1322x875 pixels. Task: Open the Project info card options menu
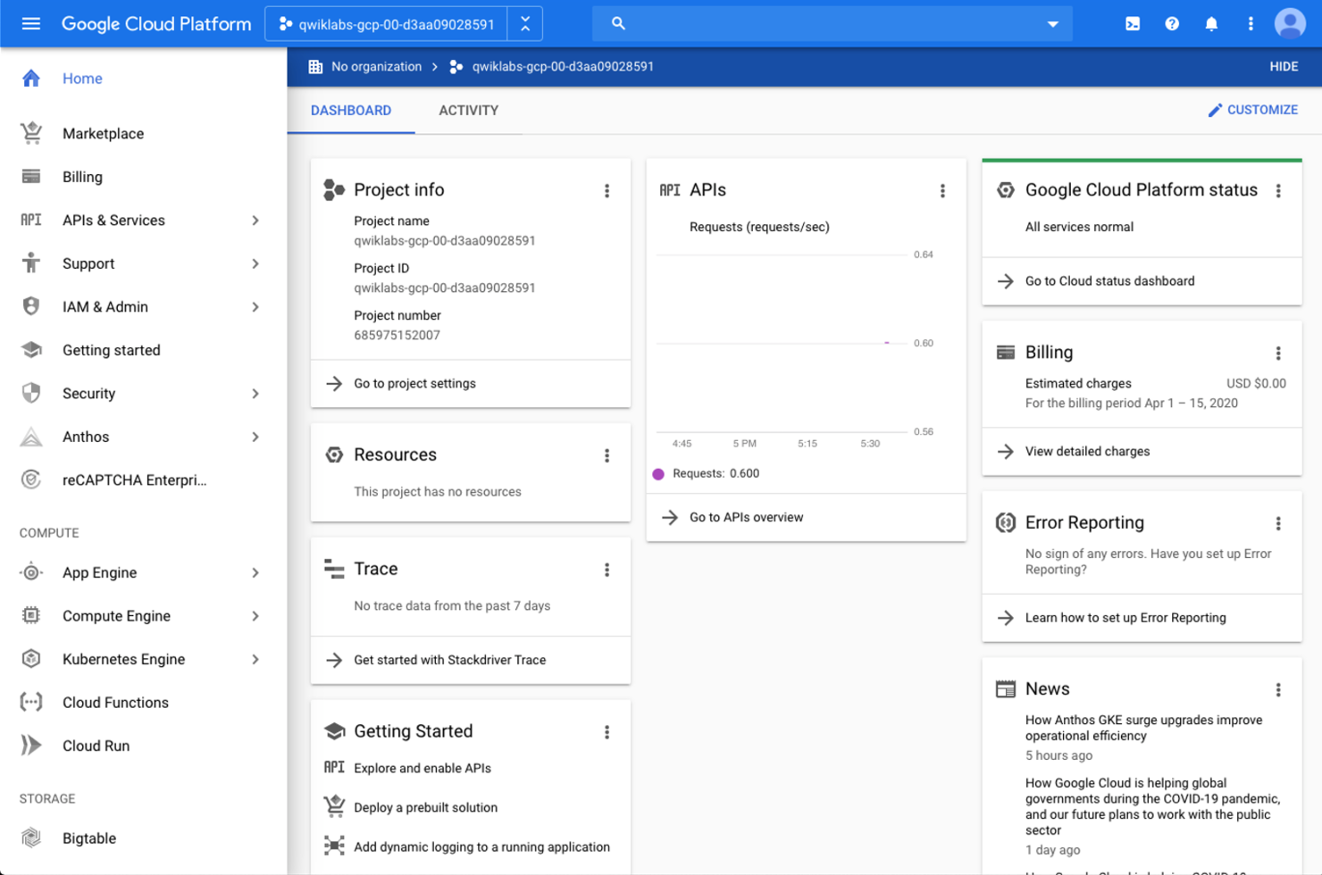pyautogui.click(x=607, y=190)
